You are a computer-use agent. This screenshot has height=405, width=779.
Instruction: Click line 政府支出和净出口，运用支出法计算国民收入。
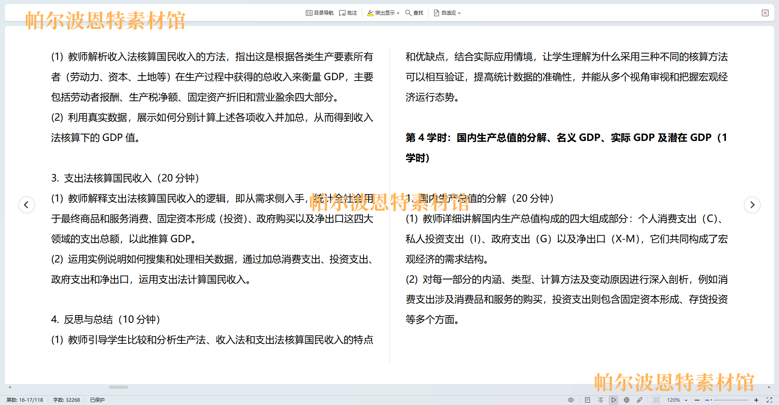[151, 279]
